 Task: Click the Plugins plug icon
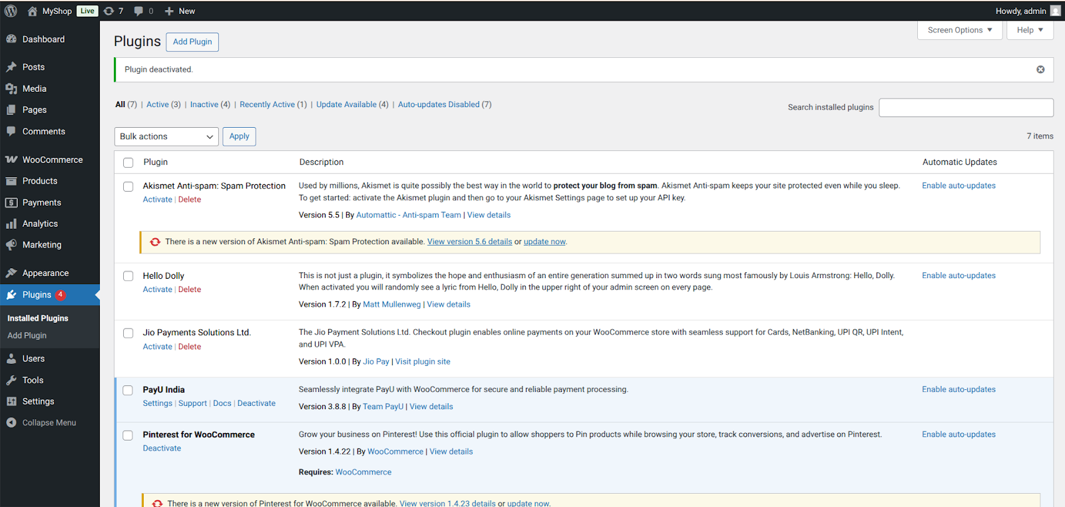(x=11, y=295)
